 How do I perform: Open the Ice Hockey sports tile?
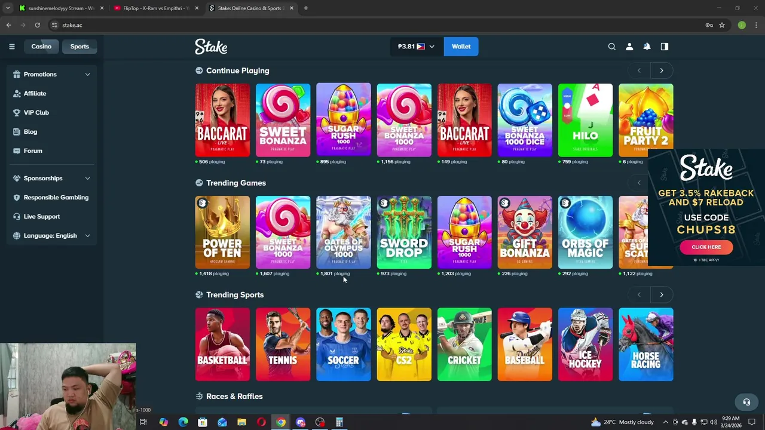[585, 344]
